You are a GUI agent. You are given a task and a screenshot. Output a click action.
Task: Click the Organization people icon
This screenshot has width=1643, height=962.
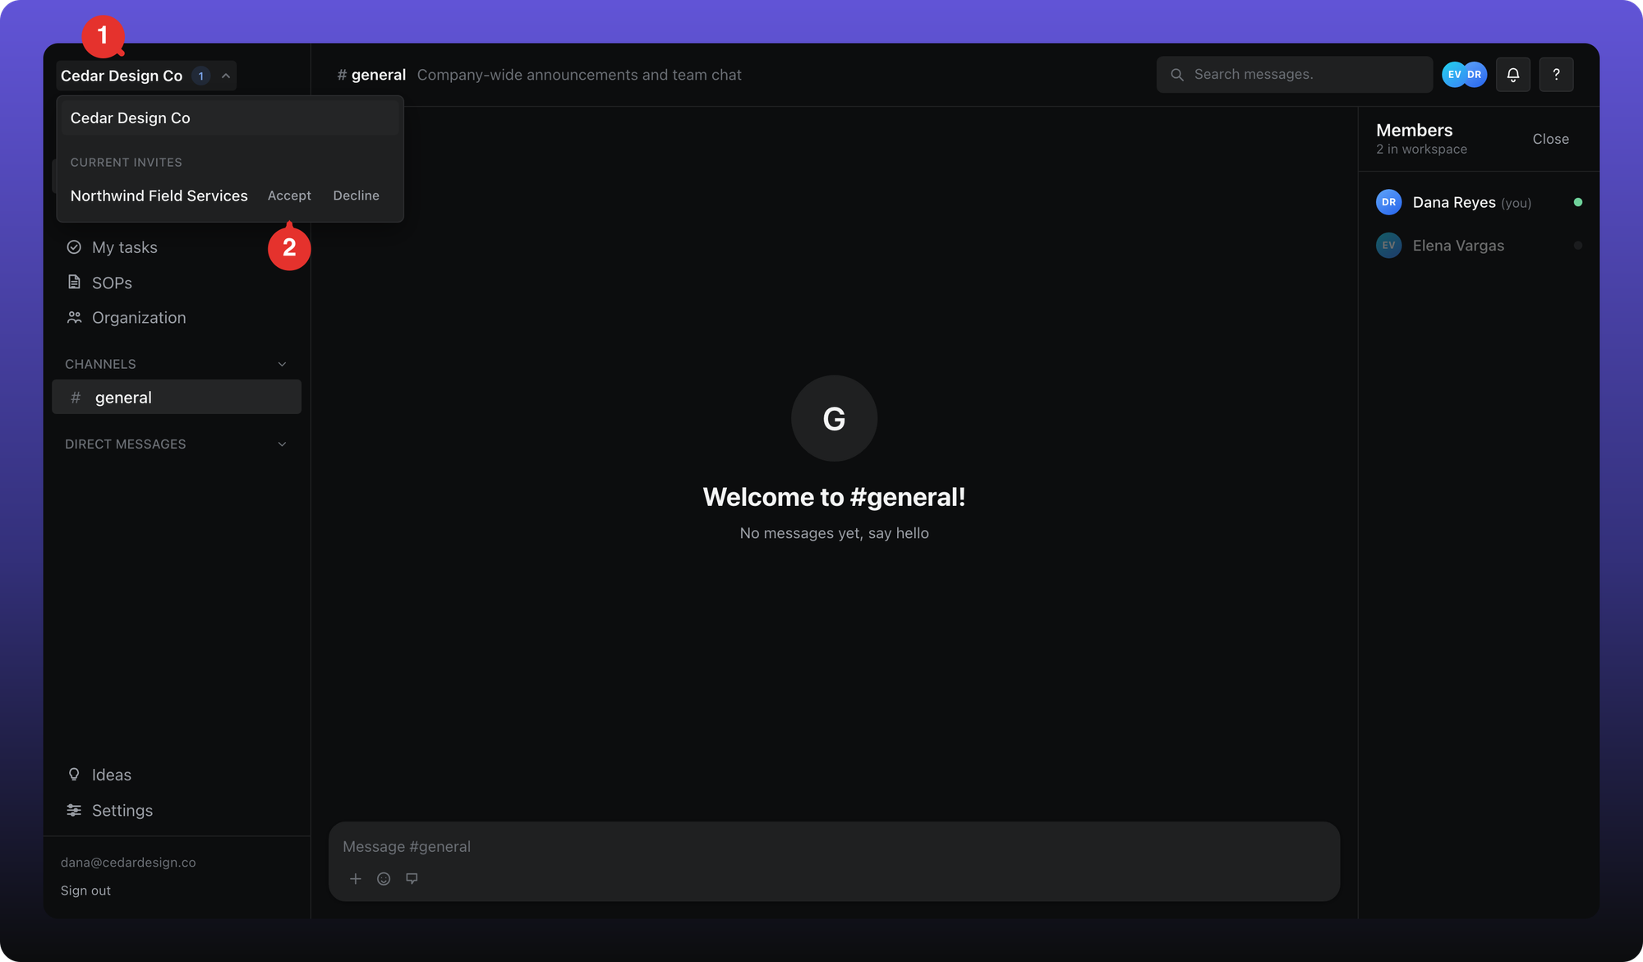(x=74, y=318)
